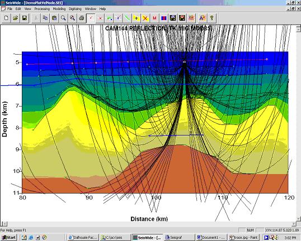The height and width of the screenshot is (241, 301).
Task: Open the Processing menu
Action: [42, 9]
